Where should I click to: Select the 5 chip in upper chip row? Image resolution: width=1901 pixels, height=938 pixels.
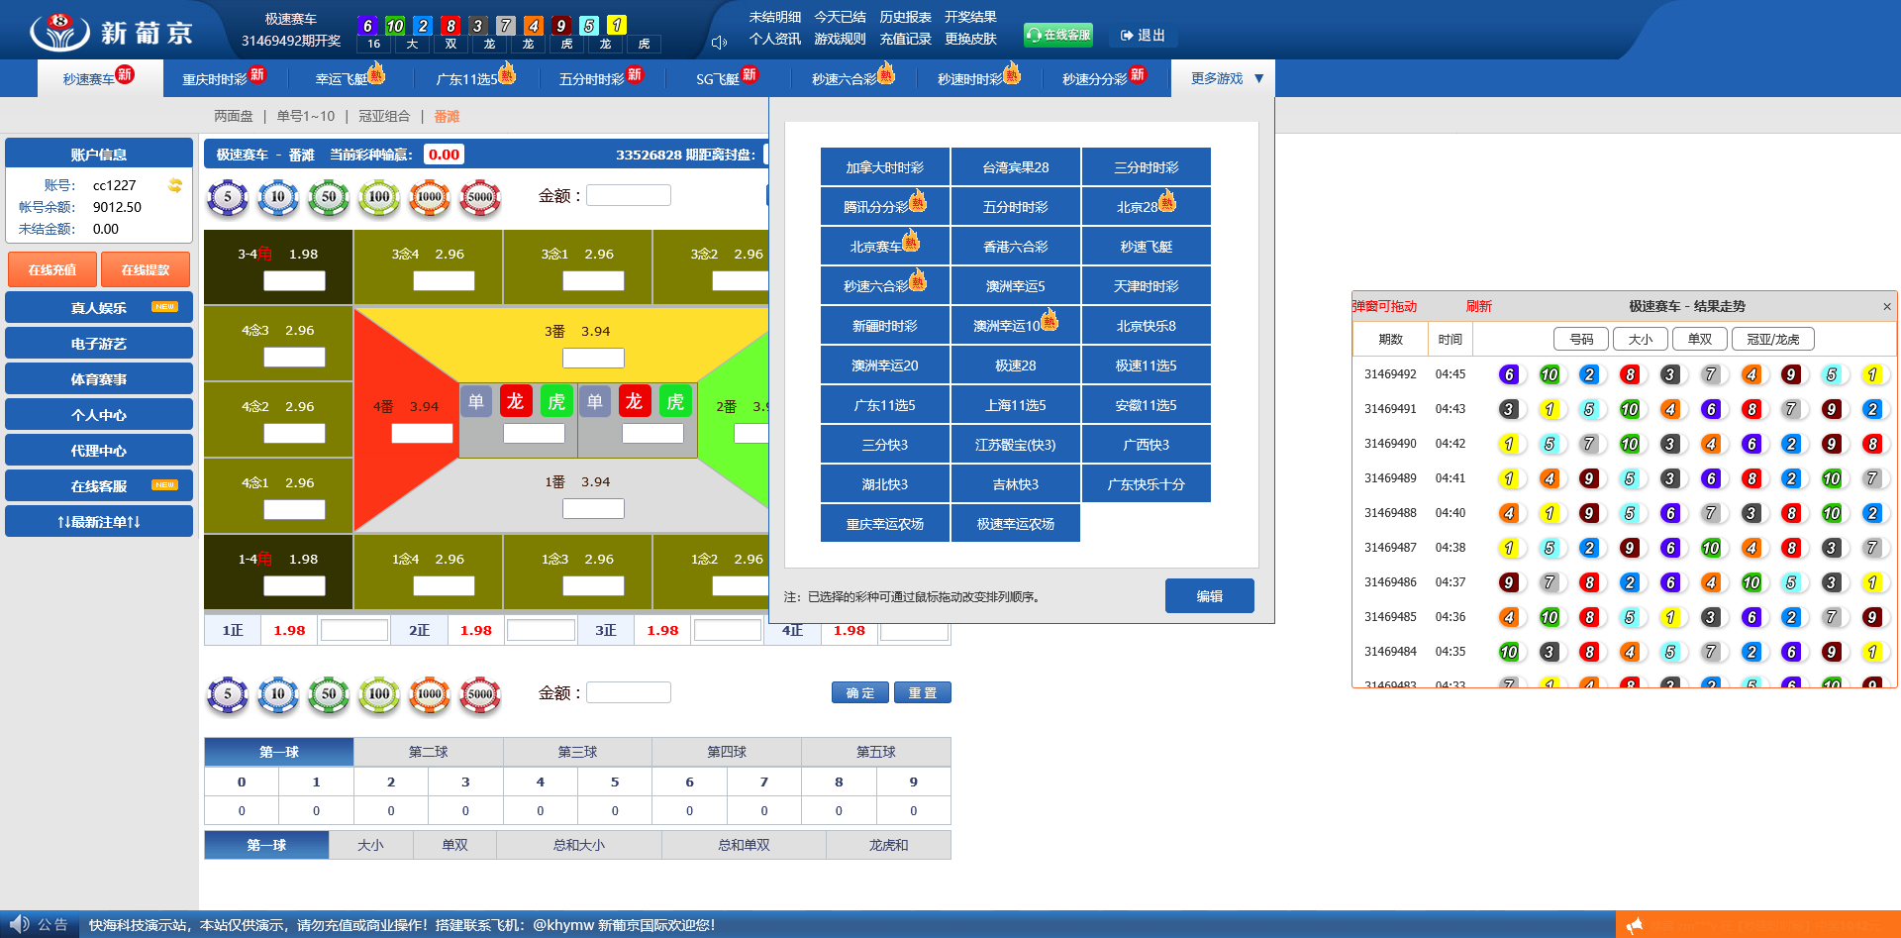pyautogui.click(x=228, y=197)
